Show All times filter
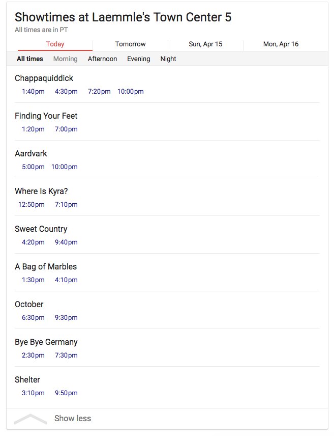 [30, 59]
